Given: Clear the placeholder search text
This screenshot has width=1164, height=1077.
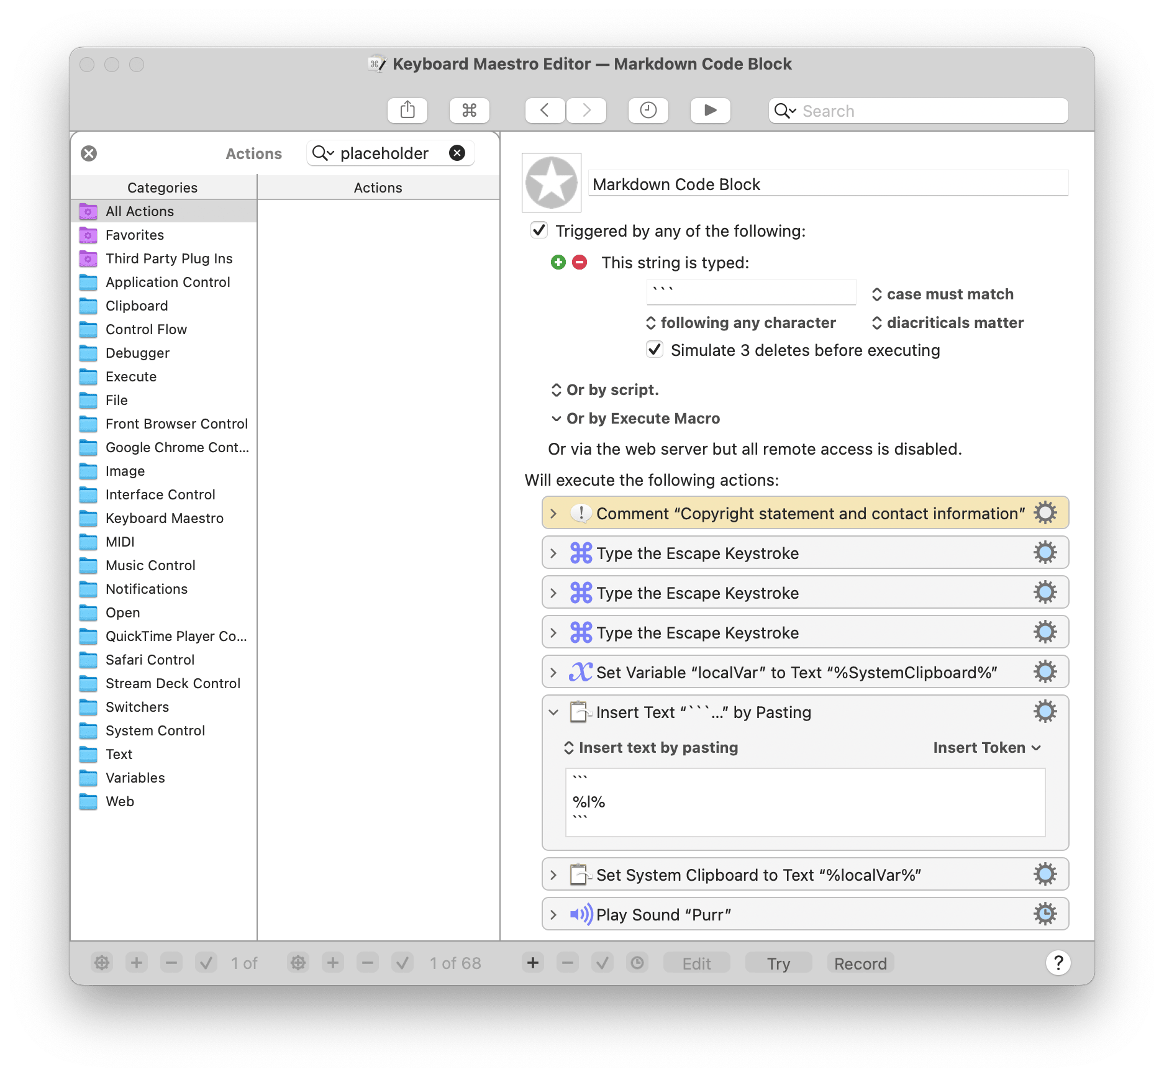Looking at the screenshot, I should (457, 153).
